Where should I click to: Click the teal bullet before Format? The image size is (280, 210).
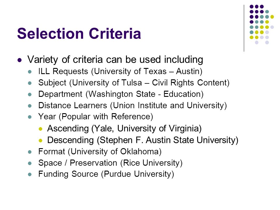point(30,152)
